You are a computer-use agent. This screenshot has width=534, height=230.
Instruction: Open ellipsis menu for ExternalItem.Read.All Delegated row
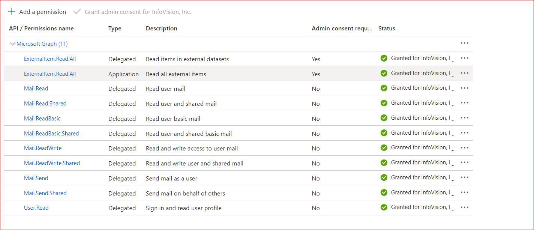[x=465, y=58]
